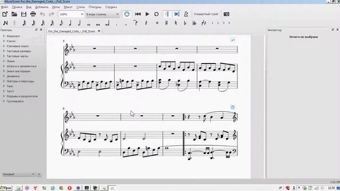Expand the Ключи palette

11,41
